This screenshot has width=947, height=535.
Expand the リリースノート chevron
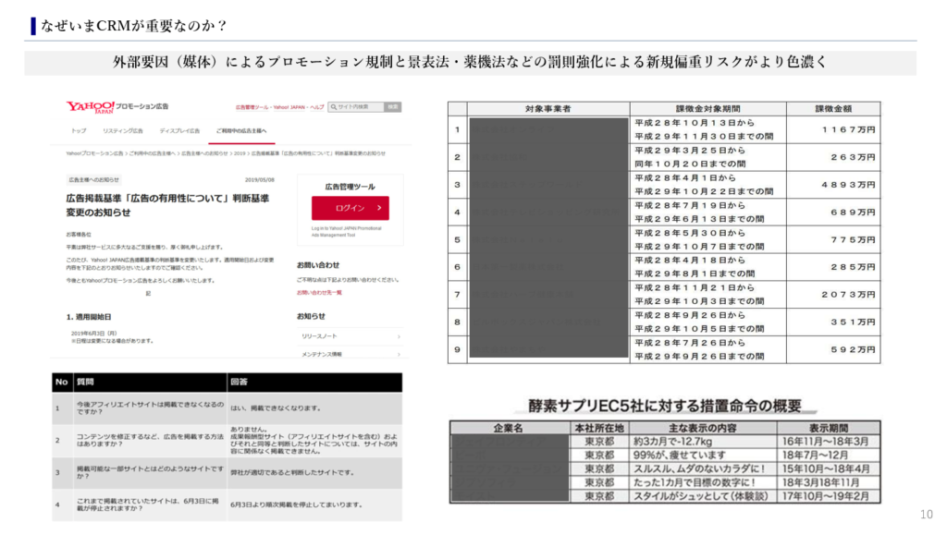399,338
